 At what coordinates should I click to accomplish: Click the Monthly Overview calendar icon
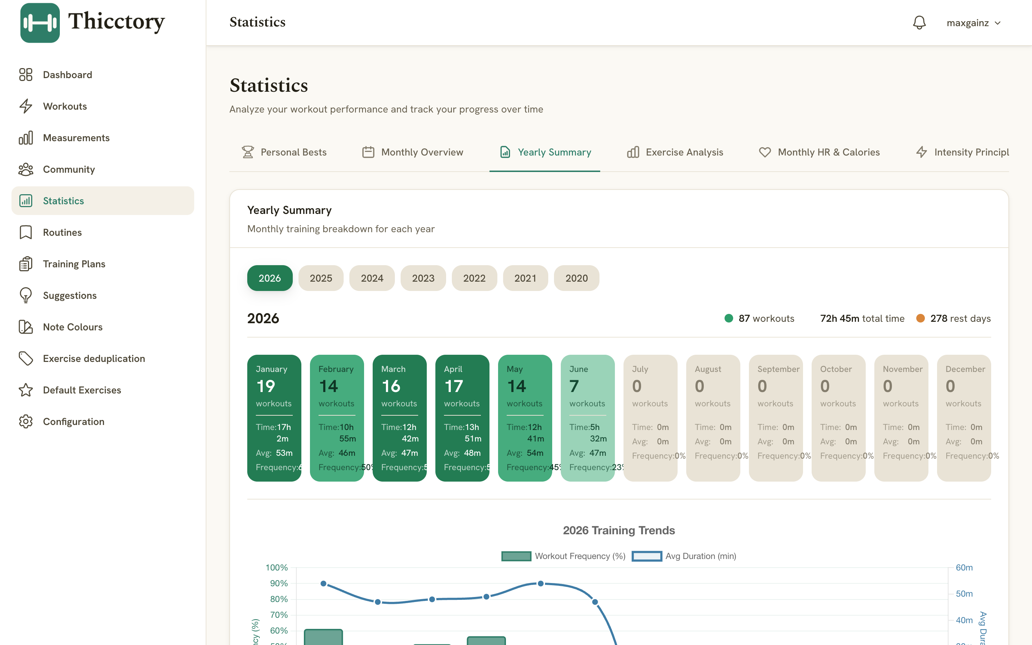click(368, 152)
